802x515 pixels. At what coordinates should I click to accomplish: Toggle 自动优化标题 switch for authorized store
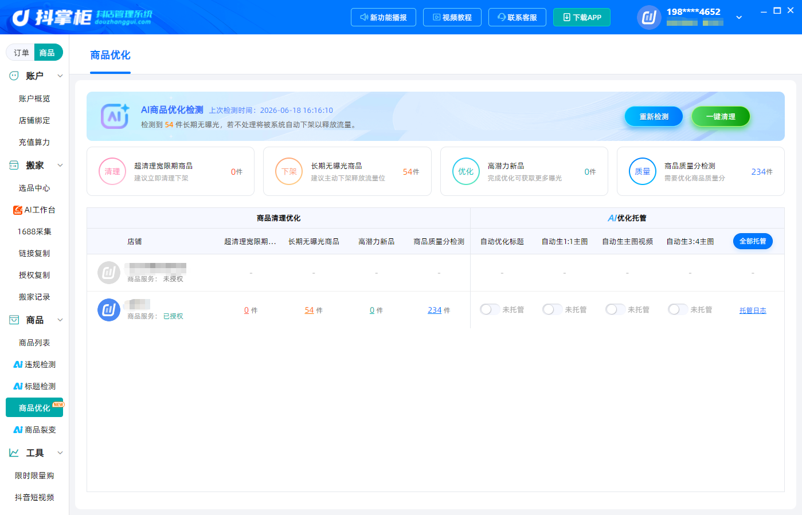[x=490, y=309]
